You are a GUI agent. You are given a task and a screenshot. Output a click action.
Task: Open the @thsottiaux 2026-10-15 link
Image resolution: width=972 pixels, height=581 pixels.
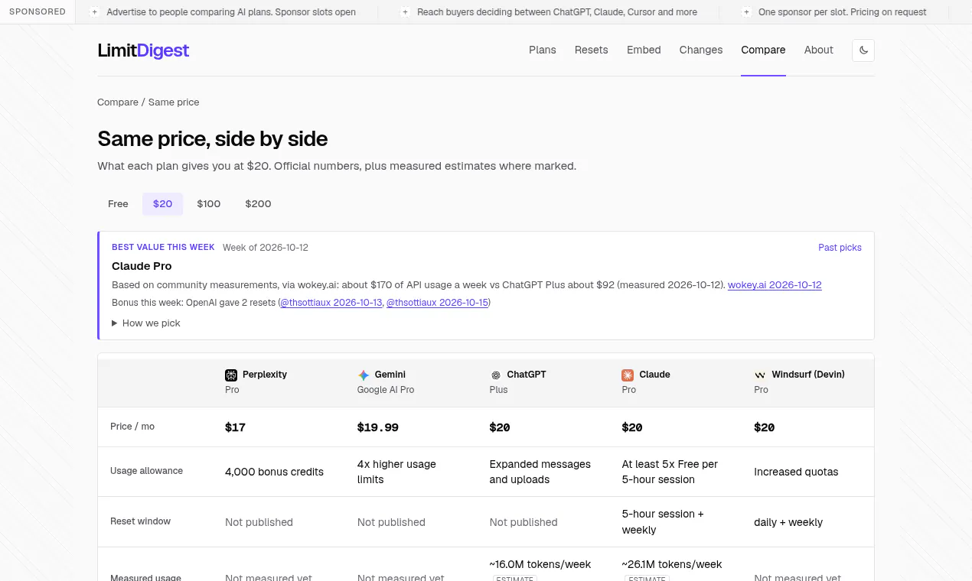[x=437, y=303]
